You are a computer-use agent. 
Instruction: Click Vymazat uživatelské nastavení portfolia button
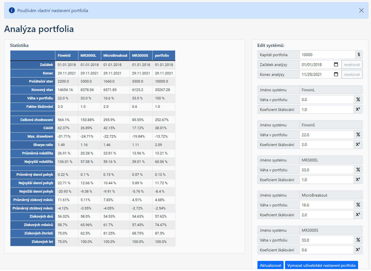click(321, 265)
